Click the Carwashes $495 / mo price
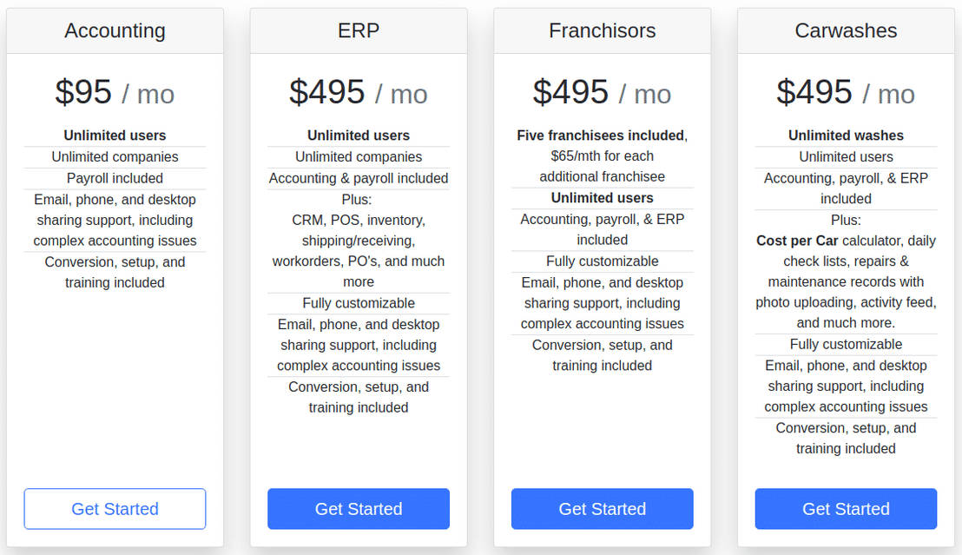 coord(846,92)
